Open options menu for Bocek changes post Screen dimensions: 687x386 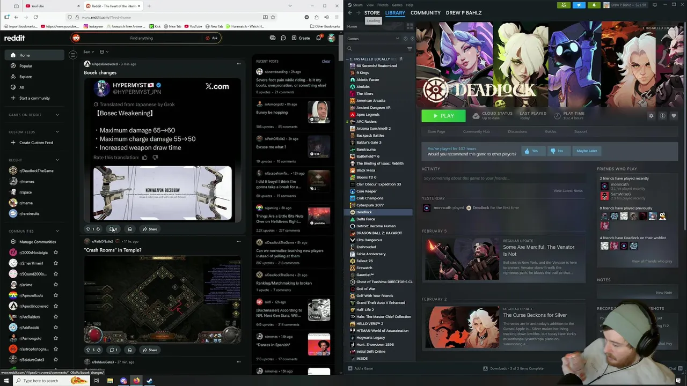point(239,64)
